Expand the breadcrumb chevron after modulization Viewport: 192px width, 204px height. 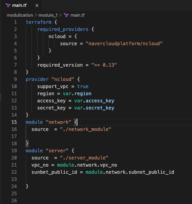tap(36, 15)
